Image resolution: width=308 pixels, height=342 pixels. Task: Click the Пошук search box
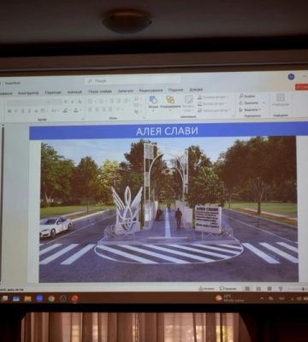pyautogui.click(x=133, y=80)
